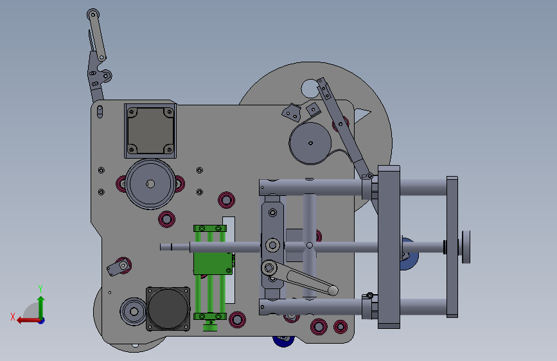Select the slotted hole in the plate's top corner
The height and width of the screenshot is (361, 557).
click(100, 112)
